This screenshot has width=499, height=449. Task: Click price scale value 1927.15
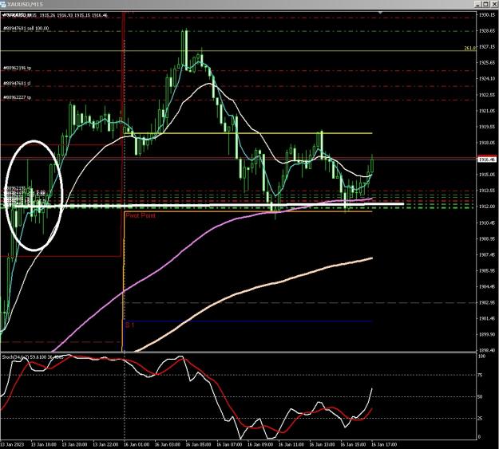(487, 47)
